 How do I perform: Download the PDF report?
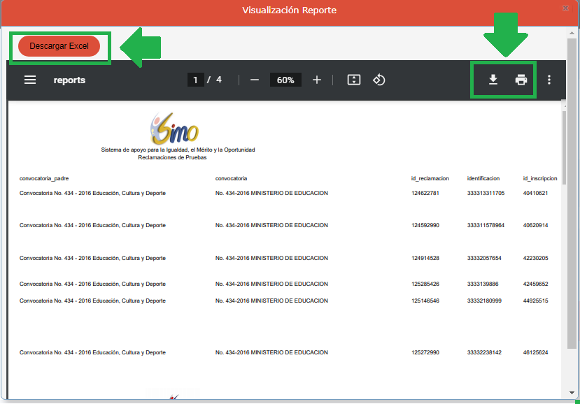pyautogui.click(x=493, y=80)
